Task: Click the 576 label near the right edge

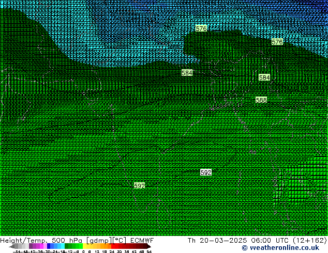Action: (277, 42)
